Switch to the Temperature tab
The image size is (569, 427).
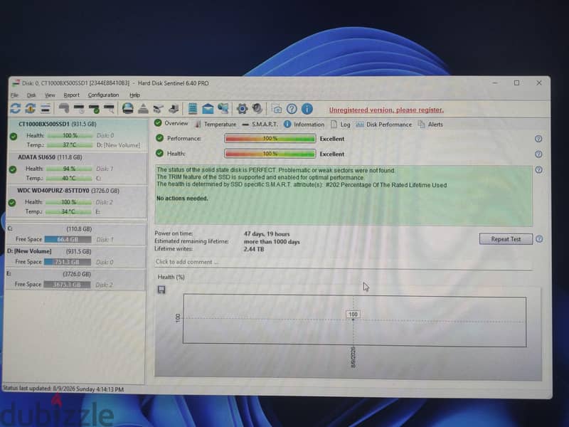coord(216,124)
